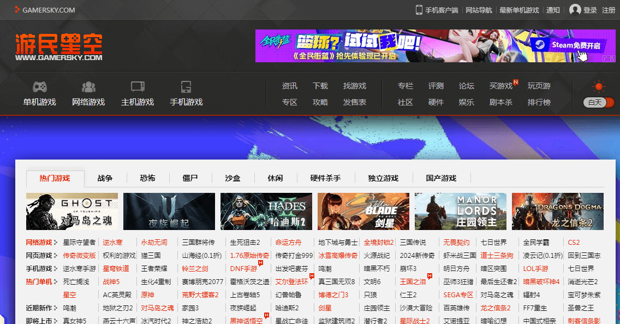Expand the 网络游戏 row arrow
The image size is (620, 324).
(55, 243)
